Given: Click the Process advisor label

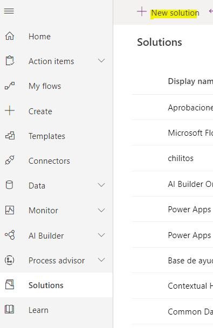Looking at the screenshot, I should point(57,261).
